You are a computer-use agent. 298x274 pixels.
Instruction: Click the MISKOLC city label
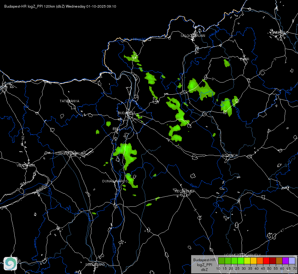click(280, 32)
